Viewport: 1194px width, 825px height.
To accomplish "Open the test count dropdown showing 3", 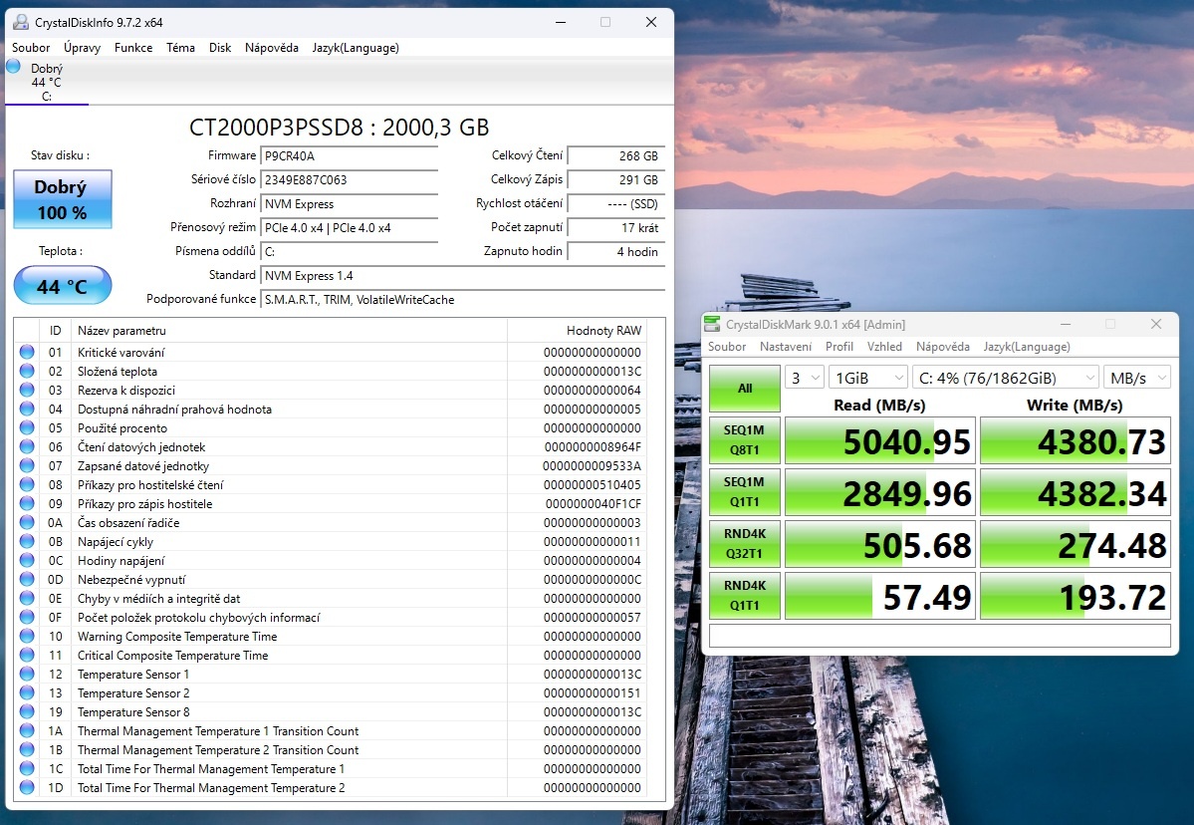I will click(x=805, y=377).
